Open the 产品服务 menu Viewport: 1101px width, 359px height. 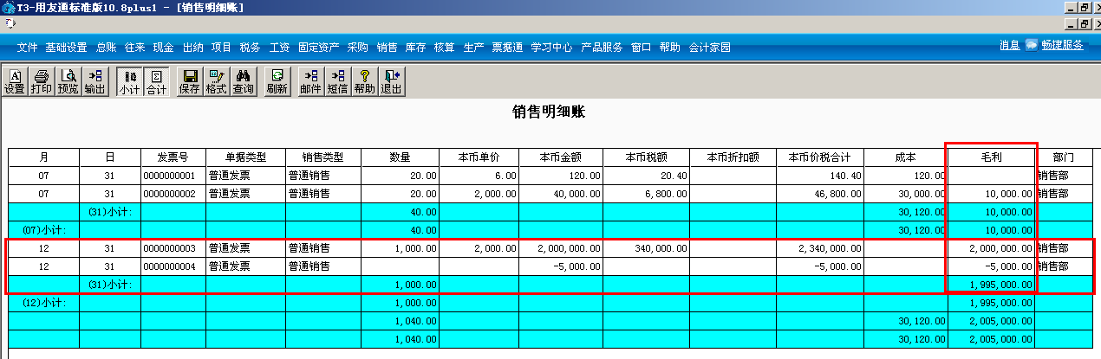coord(602,48)
